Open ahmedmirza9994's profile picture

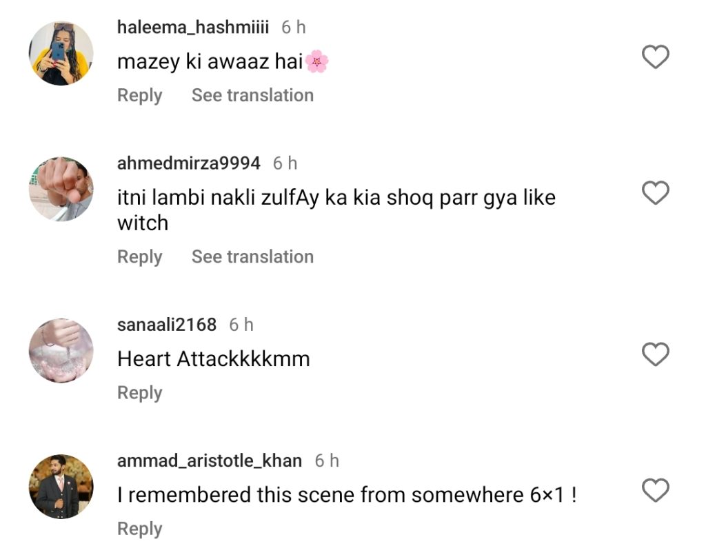point(61,189)
